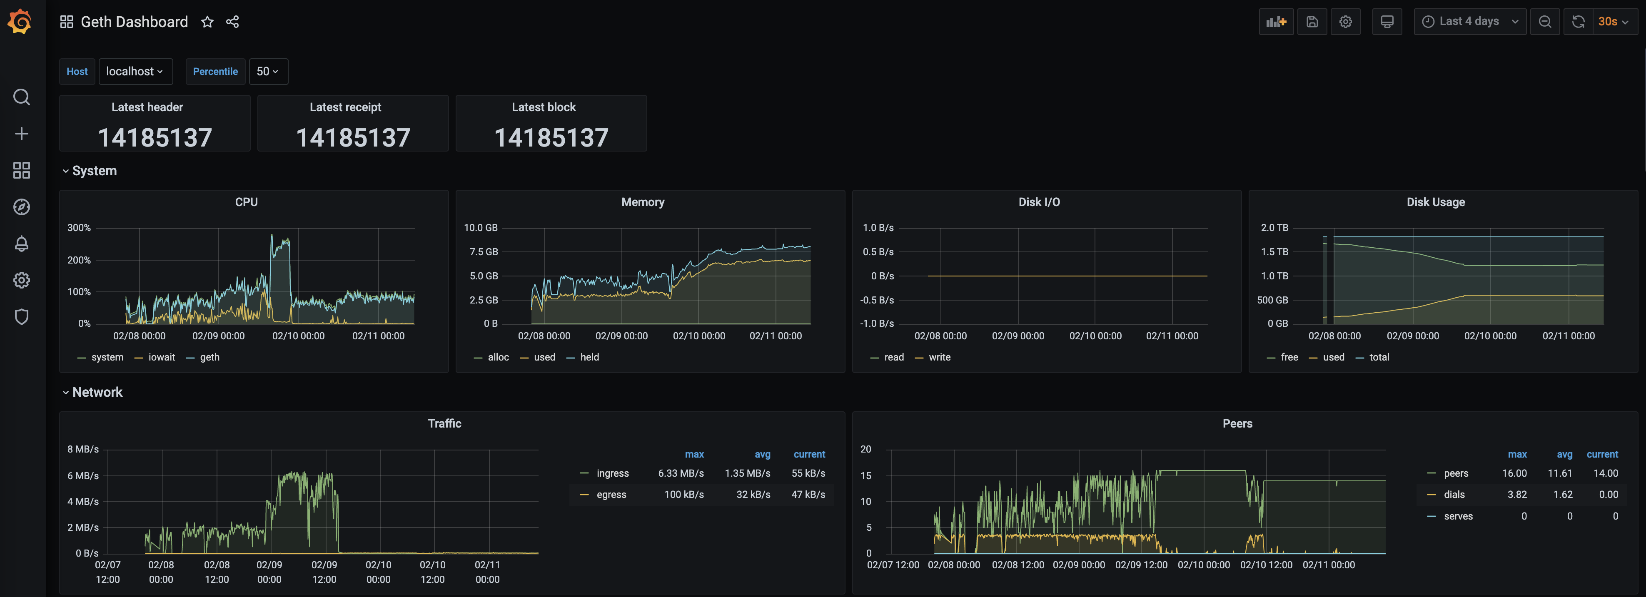Open the Percentile 50 dropdown
The height and width of the screenshot is (597, 1646).
coord(268,72)
